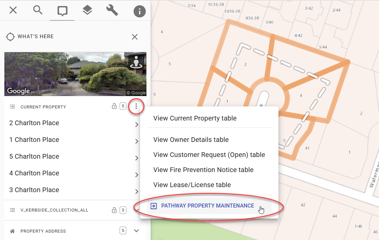The width and height of the screenshot is (379, 240).
Task: Toggle the lock on V_KERBSIDE_COLLECTION_ALL
Action: click(x=114, y=210)
